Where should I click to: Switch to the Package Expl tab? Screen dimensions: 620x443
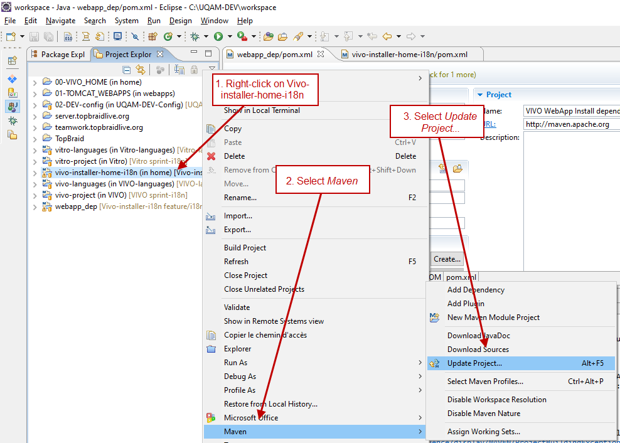58,55
